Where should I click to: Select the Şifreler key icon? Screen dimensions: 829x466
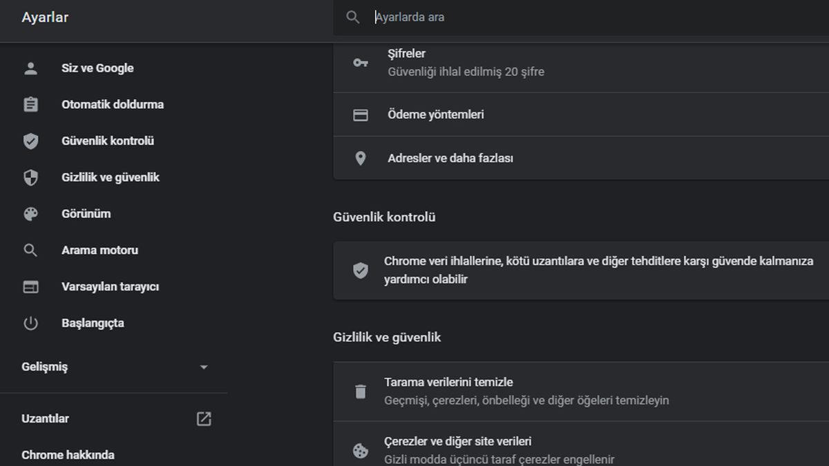click(x=361, y=62)
